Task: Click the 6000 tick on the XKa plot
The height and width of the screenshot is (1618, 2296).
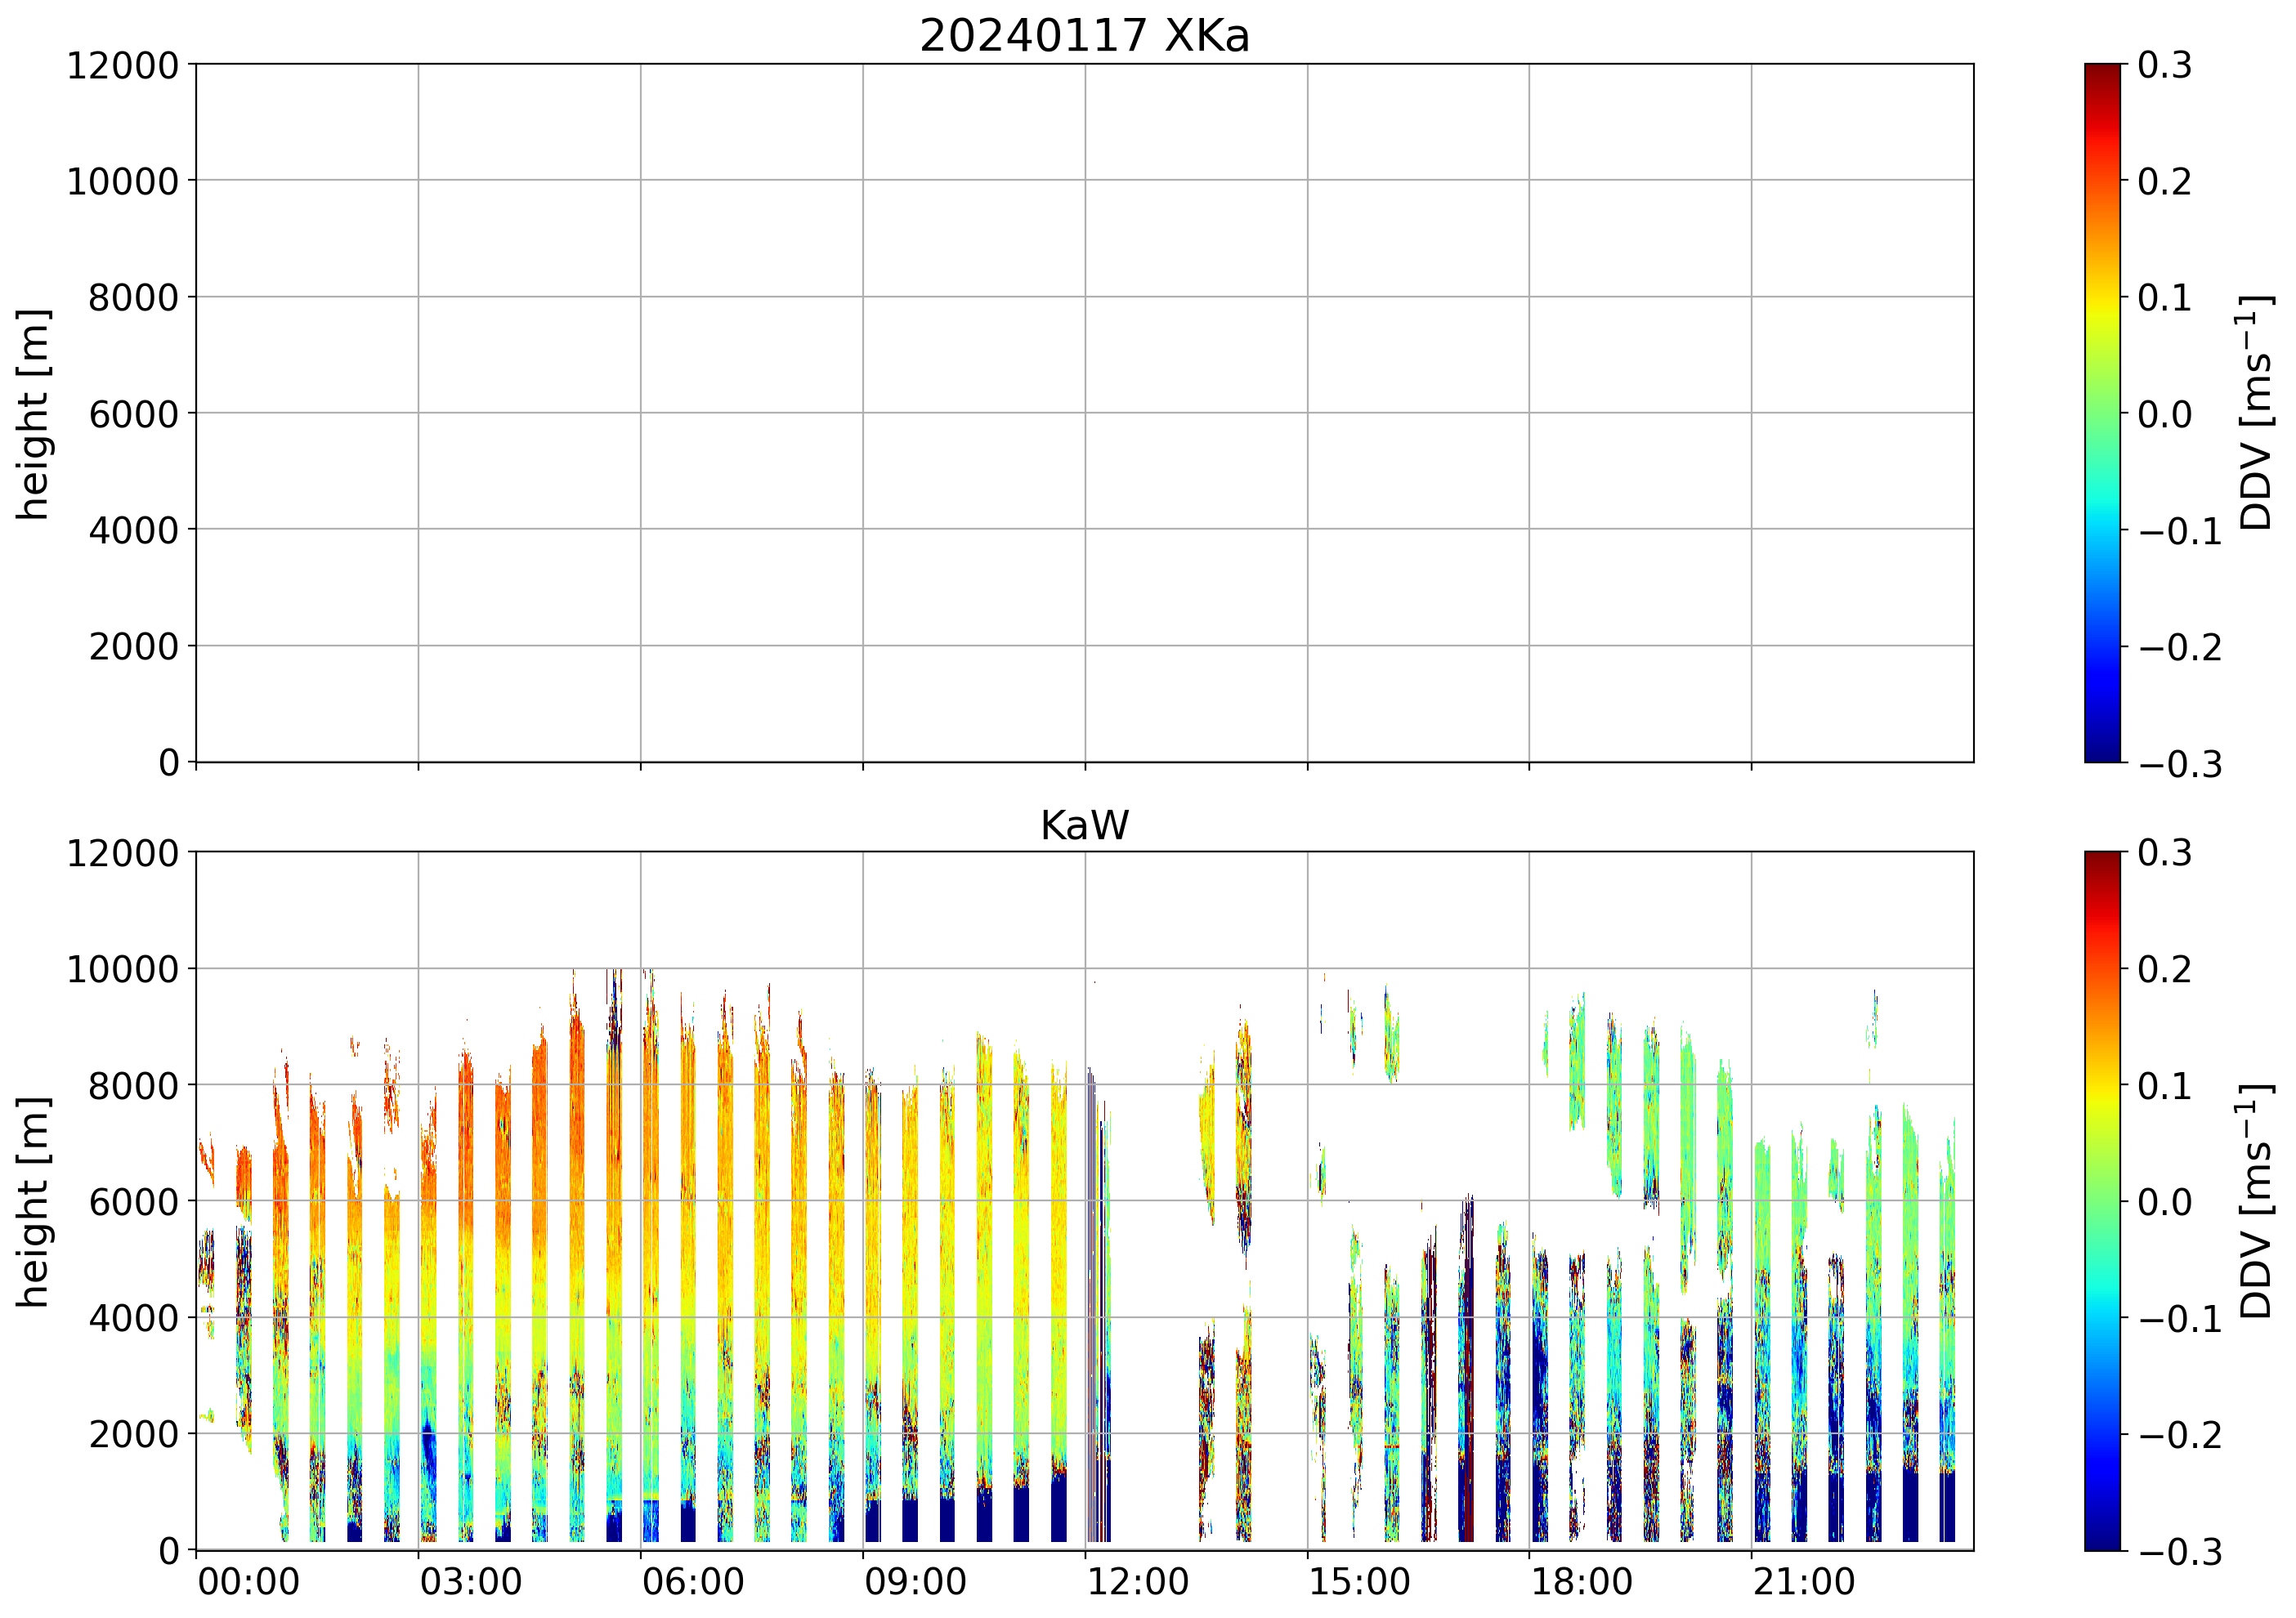Action: (133, 414)
